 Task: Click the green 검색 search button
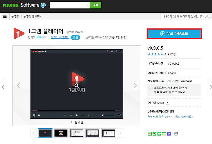tap(95, 5)
